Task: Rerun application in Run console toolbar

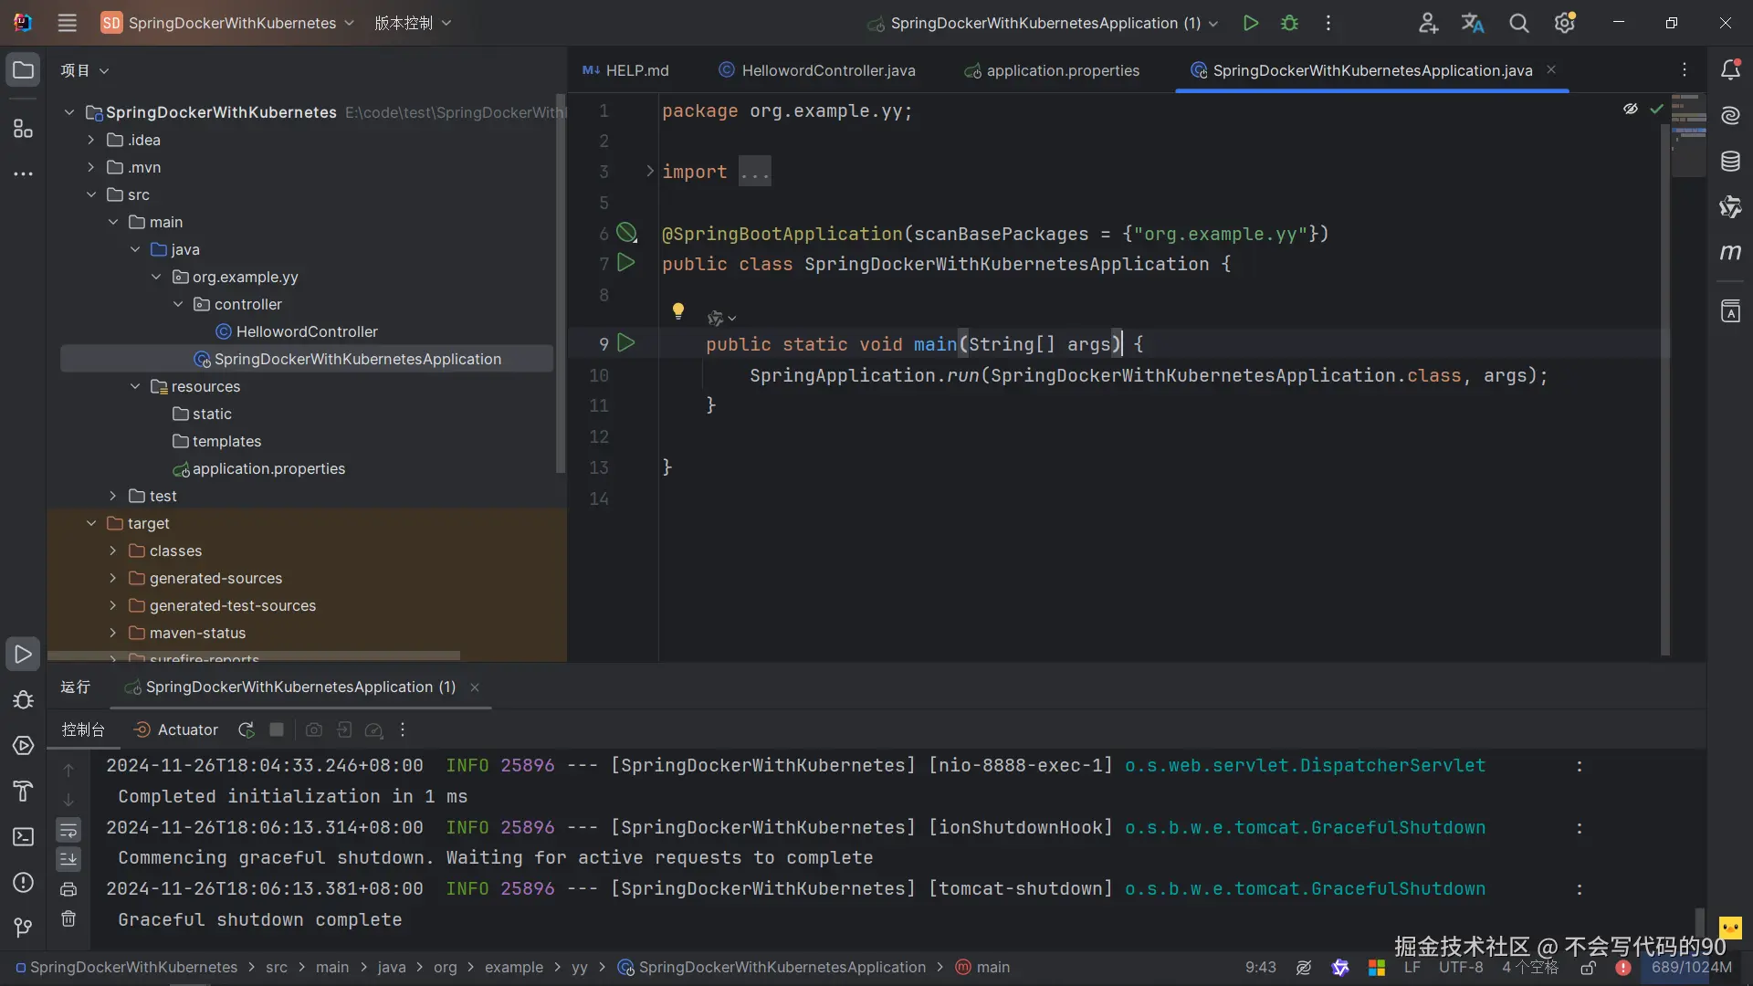Action: point(246,729)
